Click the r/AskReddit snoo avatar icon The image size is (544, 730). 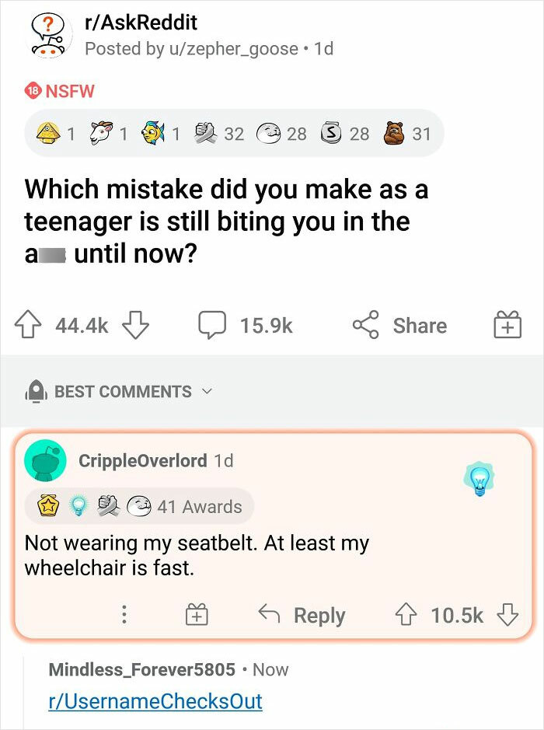click(47, 34)
